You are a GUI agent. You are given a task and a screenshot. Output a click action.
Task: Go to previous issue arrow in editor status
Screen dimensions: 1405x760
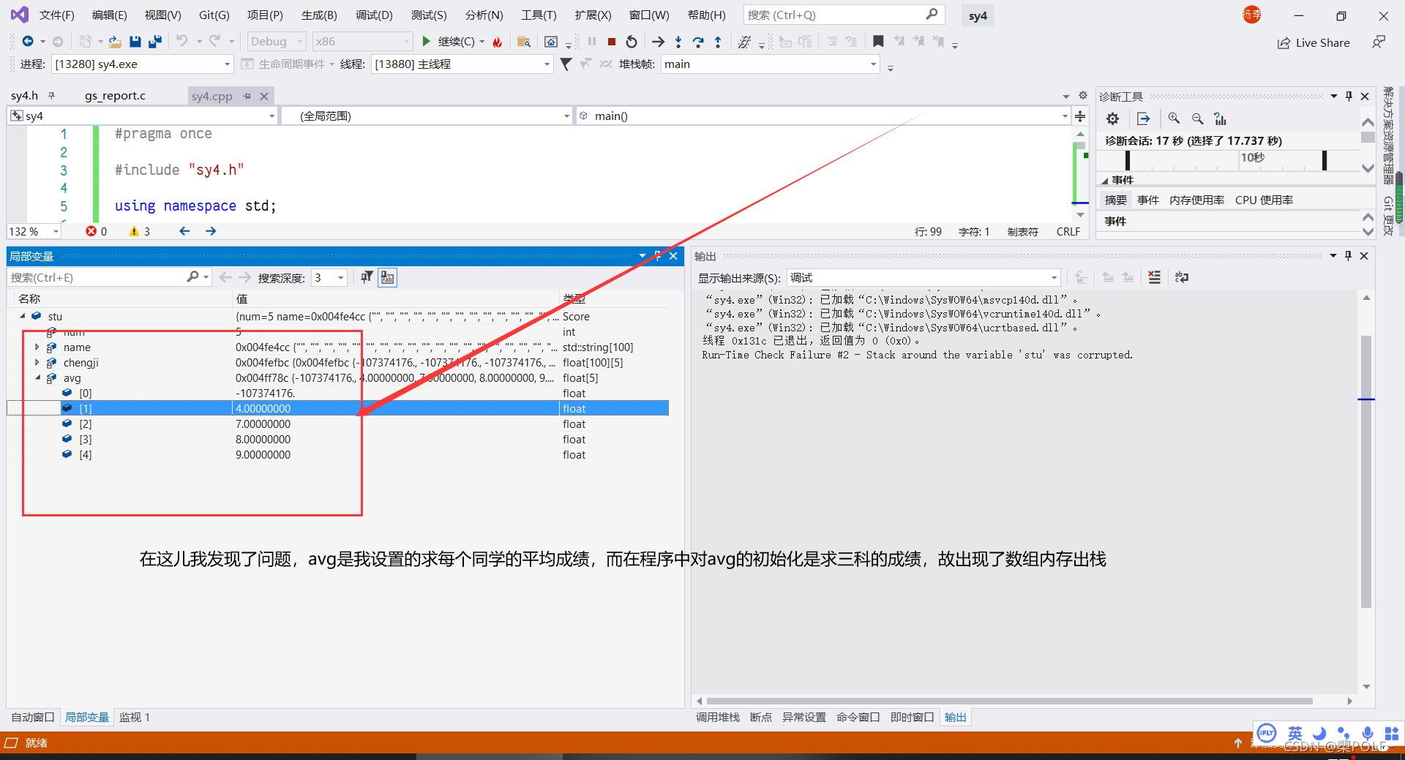[x=184, y=231]
